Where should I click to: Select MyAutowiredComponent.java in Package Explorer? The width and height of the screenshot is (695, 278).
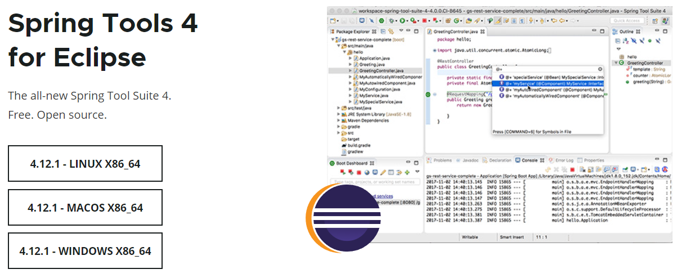click(x=384, y=83)
